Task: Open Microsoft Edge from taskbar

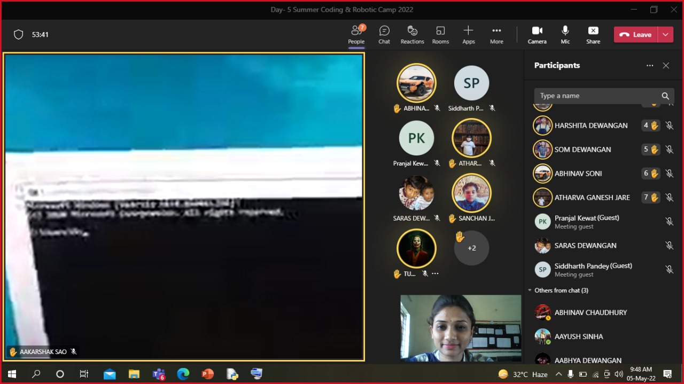Action: point(183,374)
